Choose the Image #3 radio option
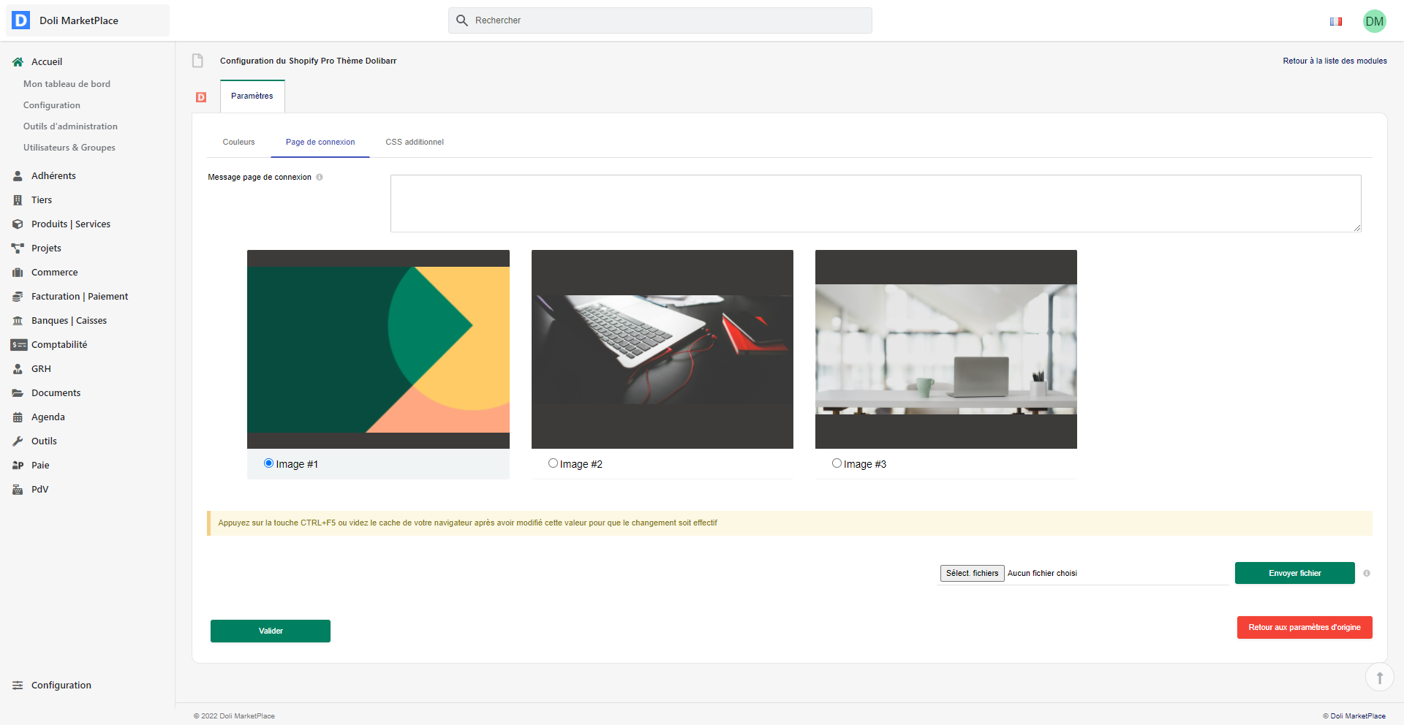The image size is (1404, 725). point(837,463)
